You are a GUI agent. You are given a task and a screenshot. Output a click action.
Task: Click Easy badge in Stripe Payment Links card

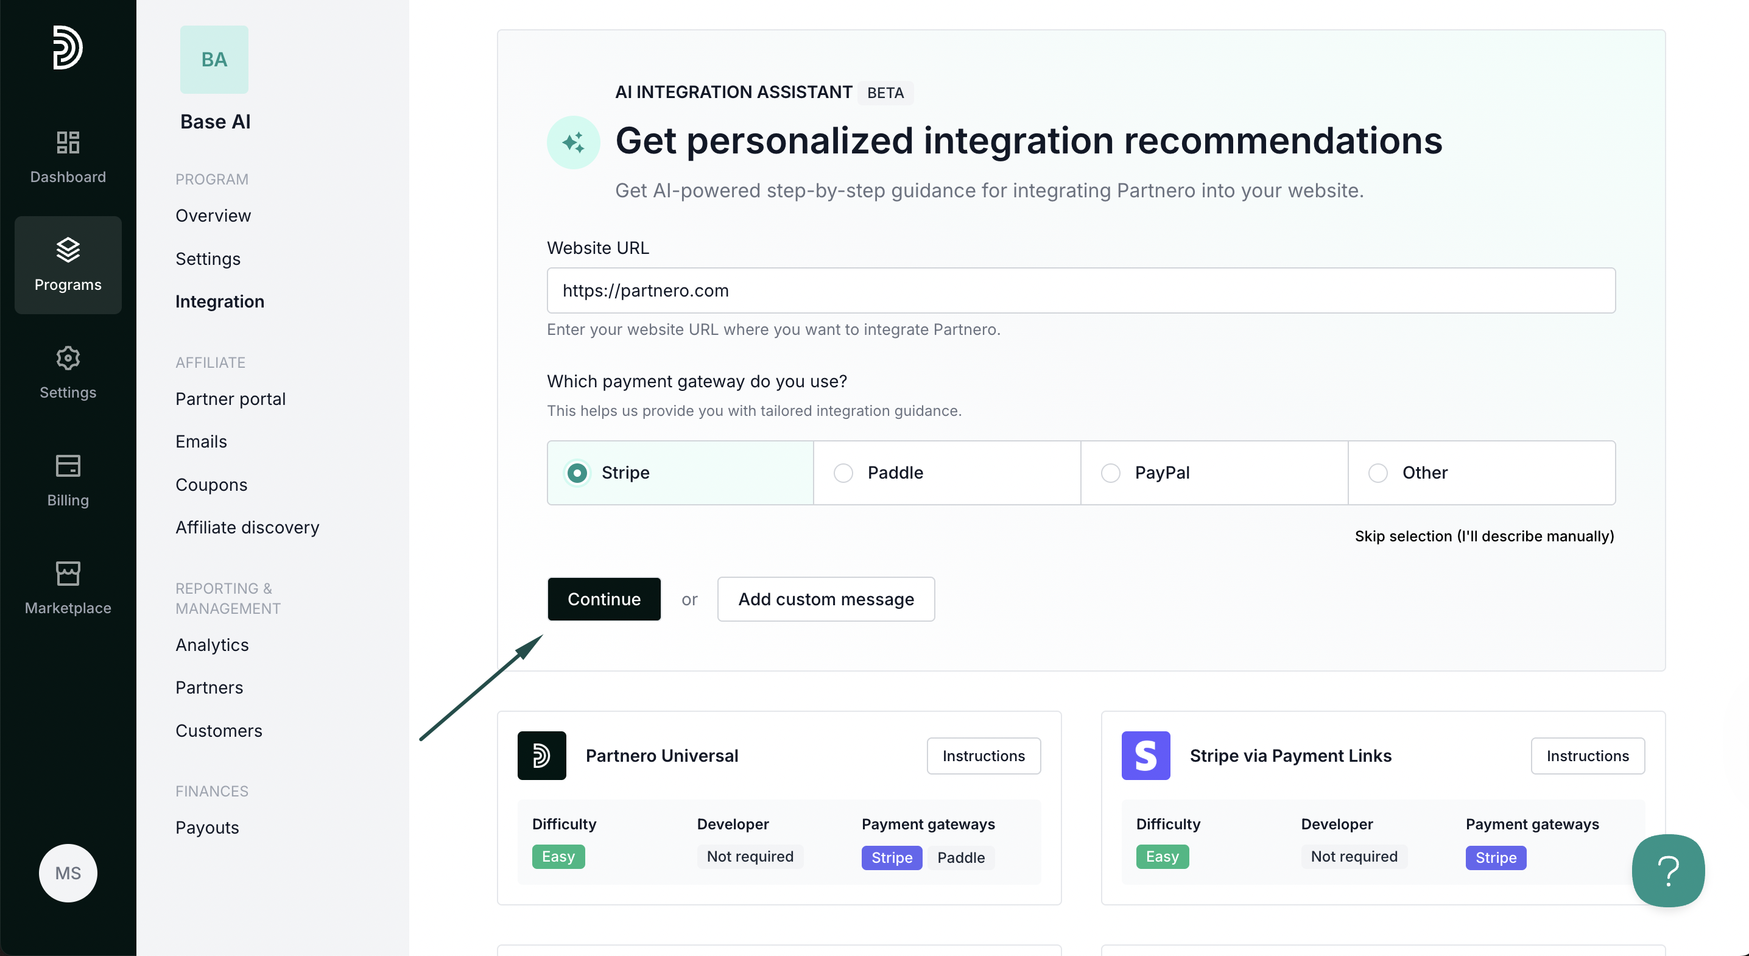[1163, 857]
